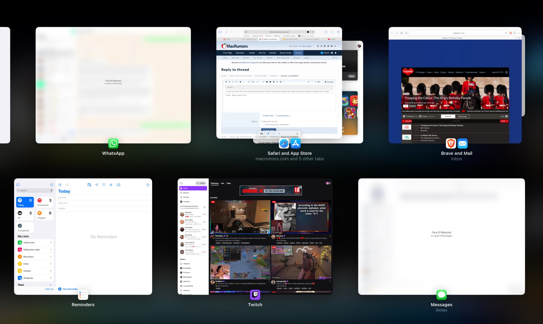Image resolution: width=543 pixels, height=324 pixels.
Task: Open the Messages app icon
Action: [x=441, y=295]
